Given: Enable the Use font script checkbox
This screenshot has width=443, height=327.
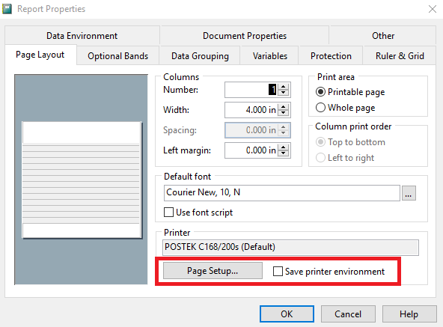Looking at the screenshot, I should 168,212.
